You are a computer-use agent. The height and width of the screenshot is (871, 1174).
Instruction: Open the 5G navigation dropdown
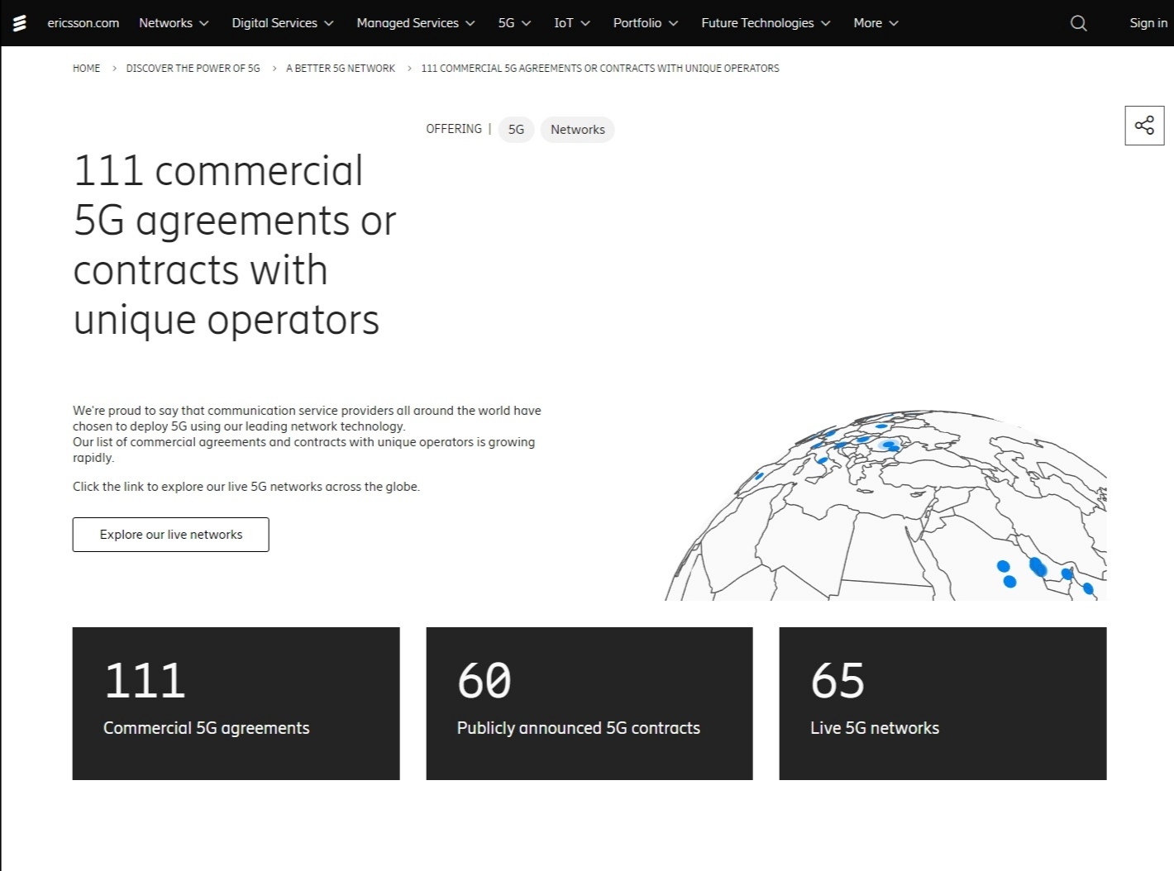click(x=513, y=23)
